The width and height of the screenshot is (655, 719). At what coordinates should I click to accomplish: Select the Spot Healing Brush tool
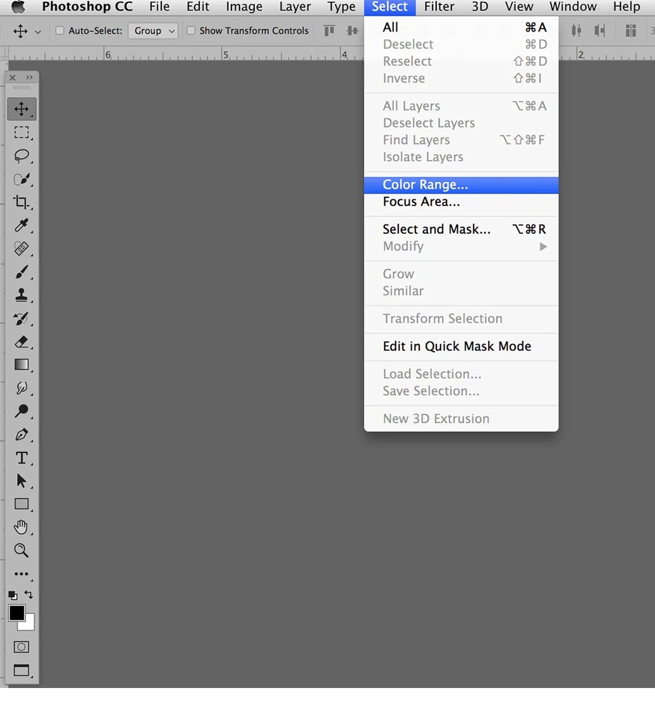[21, 248]
